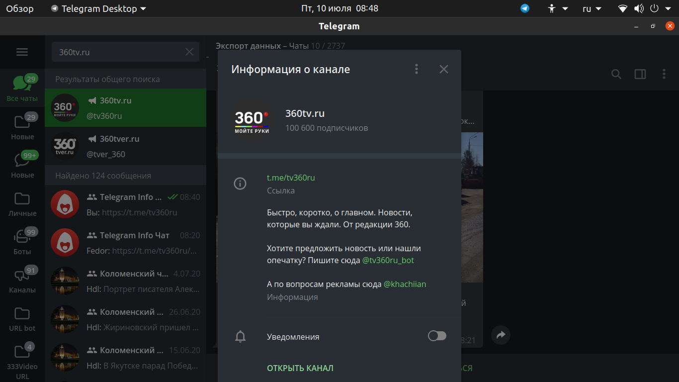Open the clock and calendar panel
679x382 pixels.
point(339,8)
